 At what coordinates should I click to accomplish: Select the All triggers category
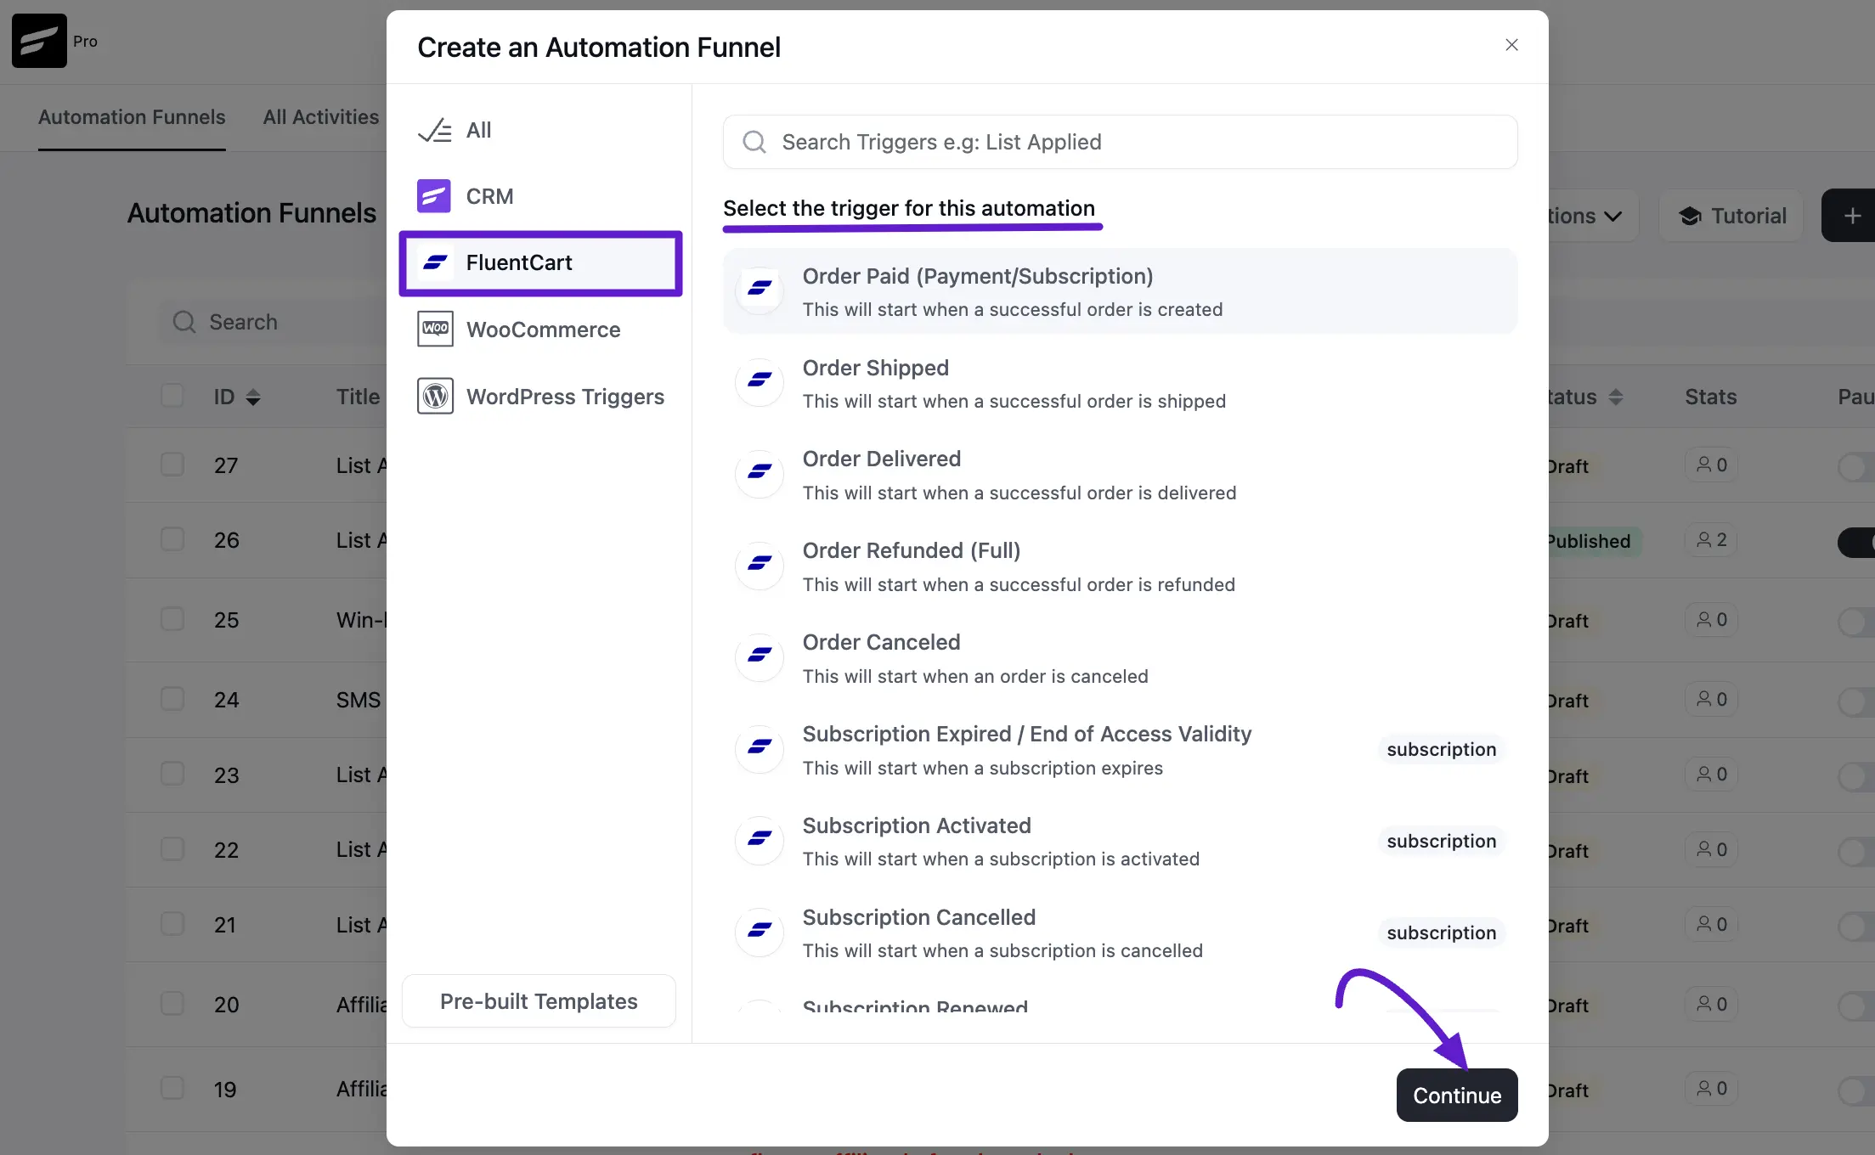click(x=541, y=130)
